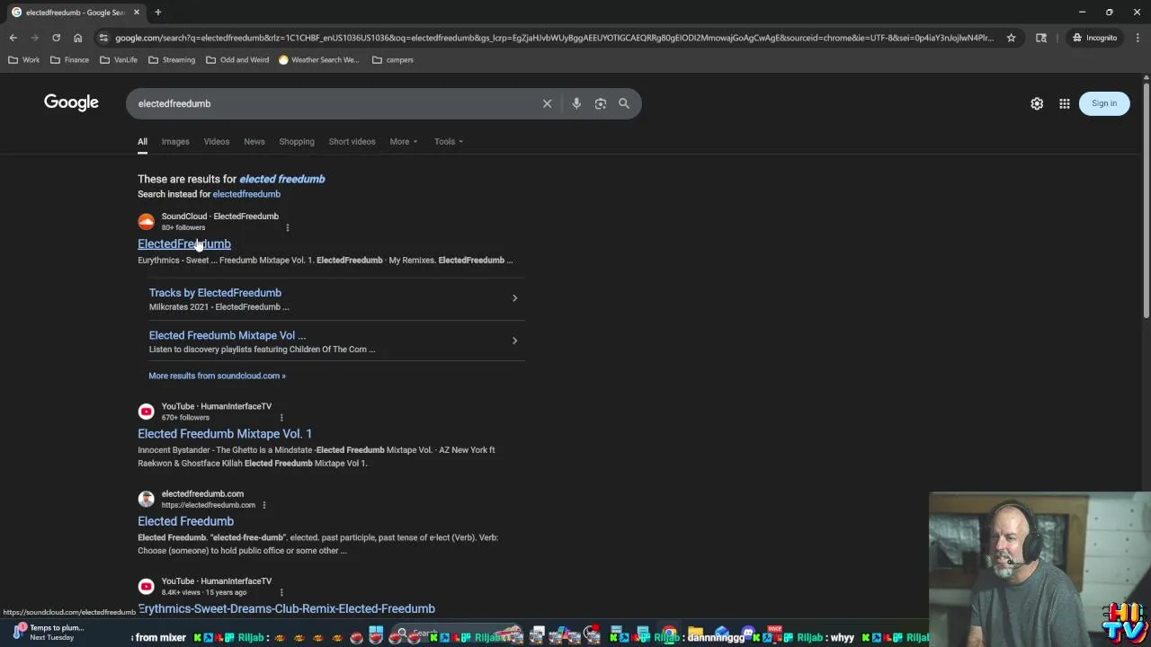Switch to the Short videos tab
This screenshot has height=647, width=1151.
click(352, 141)
